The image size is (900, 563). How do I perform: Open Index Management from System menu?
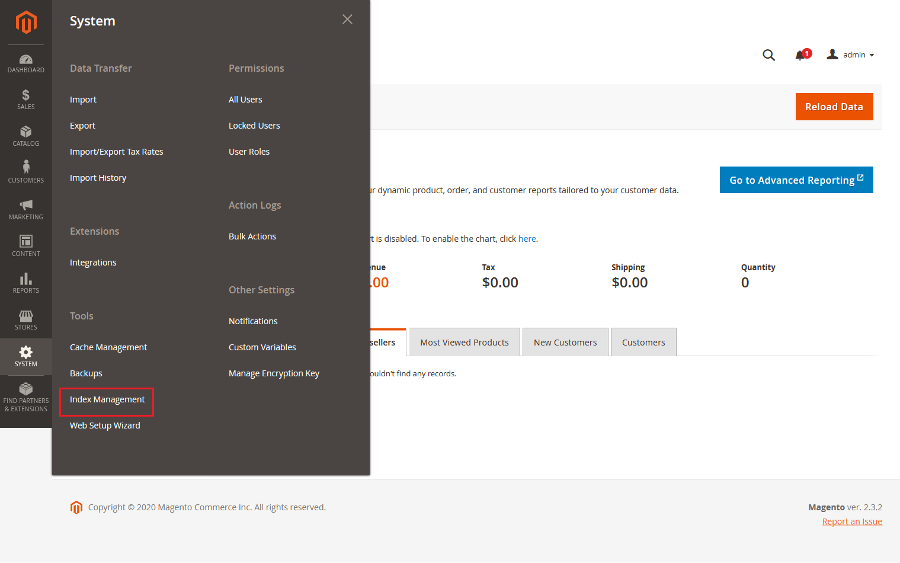click(107, 400)
